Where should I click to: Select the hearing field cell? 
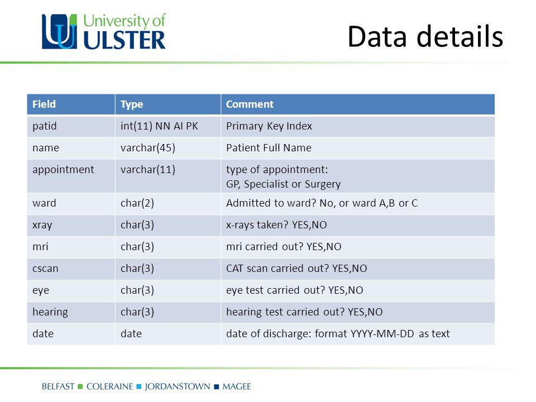[71, 312]
